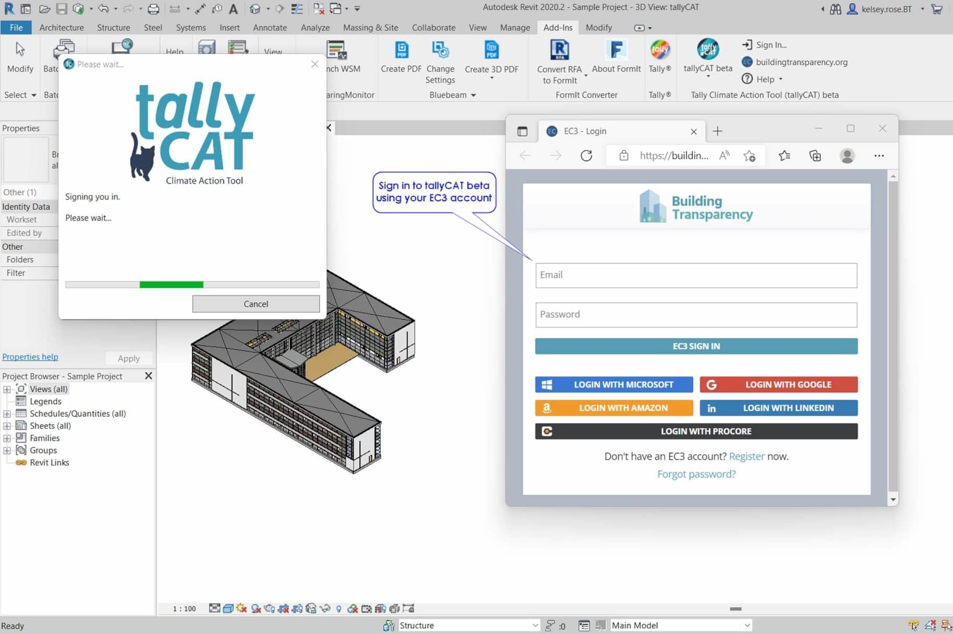
Task: Click into the Email input field
Action: (x=696, y=275)
